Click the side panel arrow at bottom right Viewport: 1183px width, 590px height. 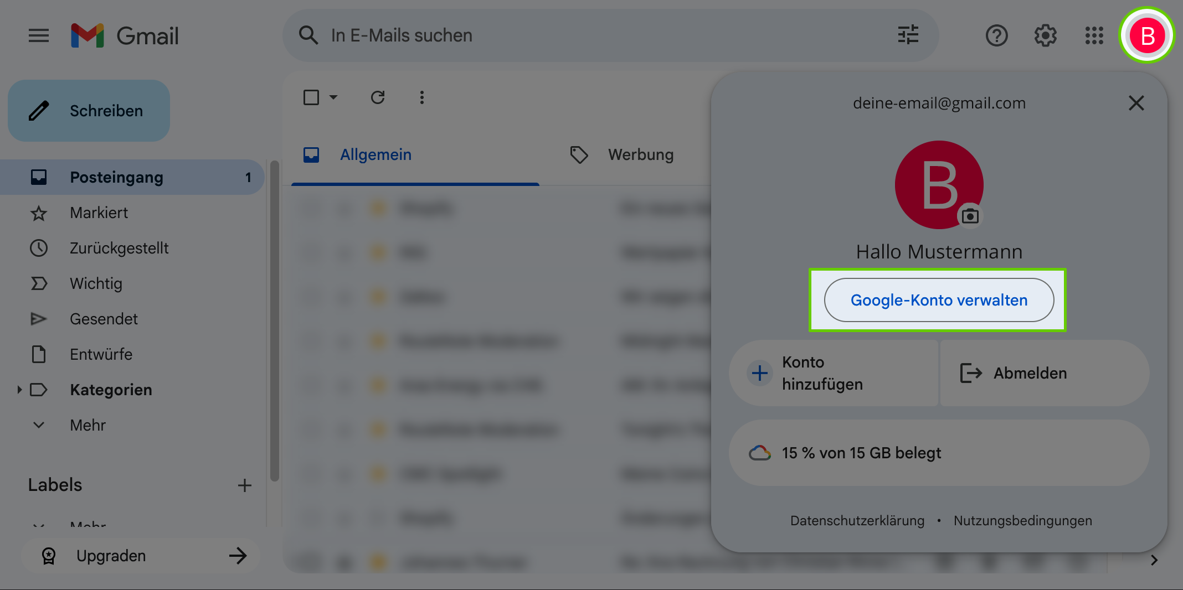[x=1154, y=560]
